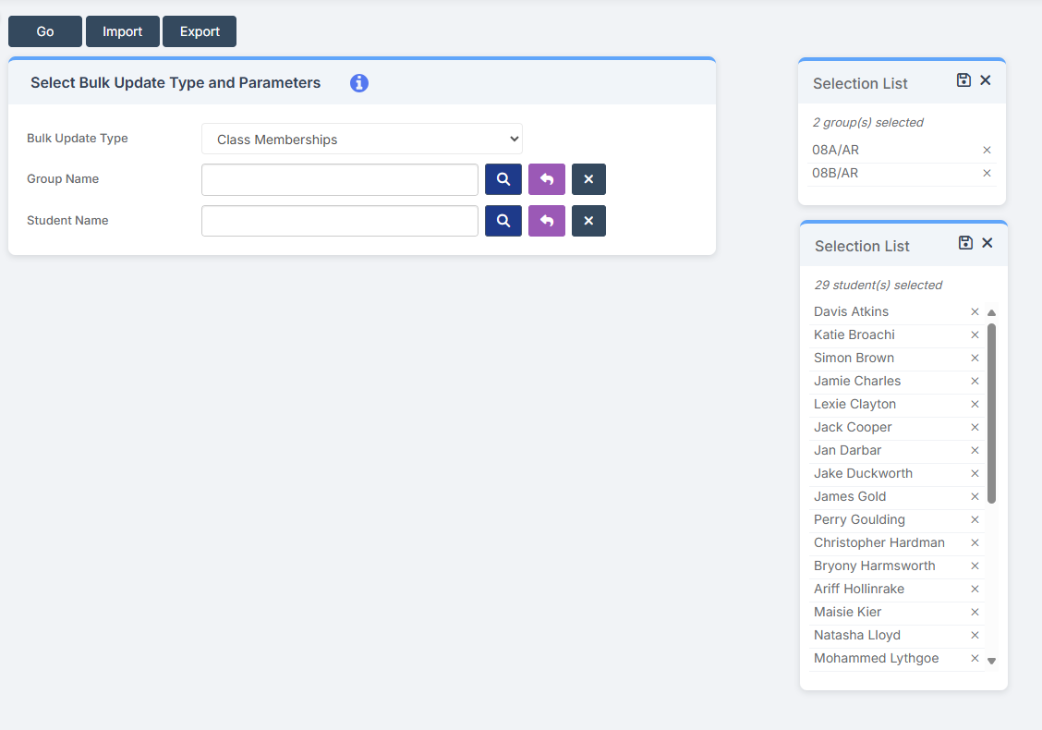
Task: Click into the Group Name text field
Action: click(340, 180)
